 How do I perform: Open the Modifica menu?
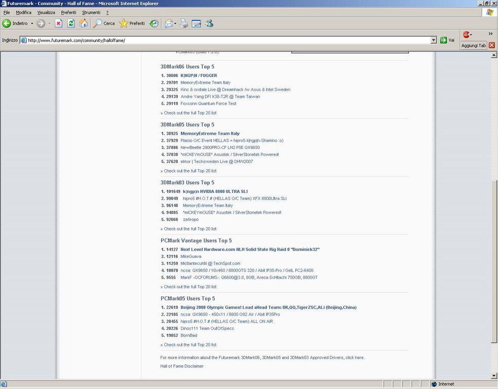click(23, 12)
